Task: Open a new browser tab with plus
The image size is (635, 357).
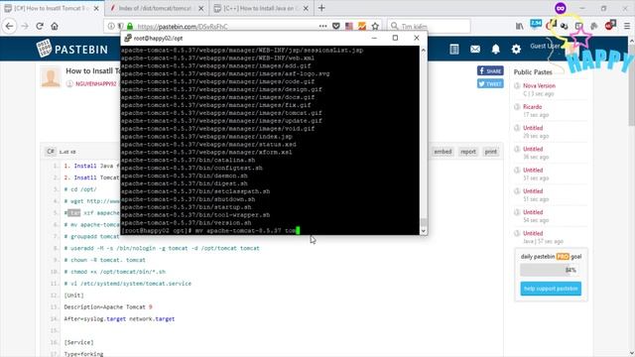Action: [321, 8]
